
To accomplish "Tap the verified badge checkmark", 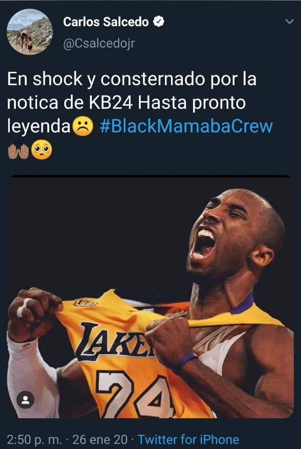I will [159, 22].
